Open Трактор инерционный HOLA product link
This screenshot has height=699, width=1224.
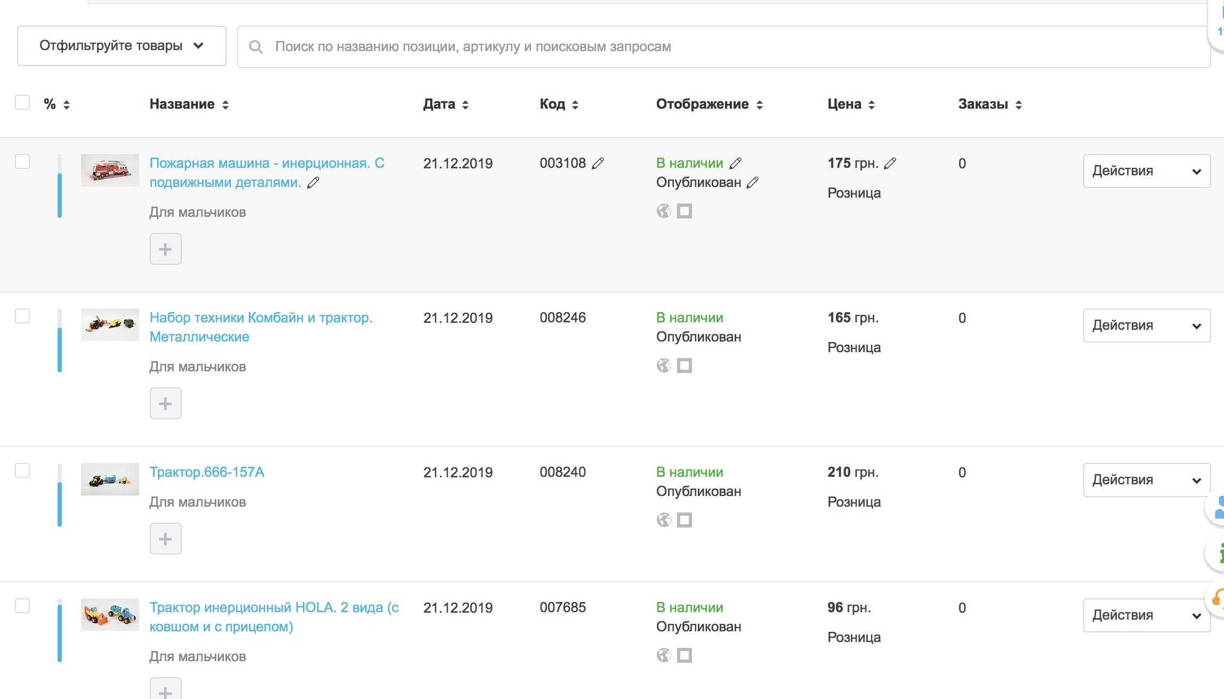pos(274,617)
